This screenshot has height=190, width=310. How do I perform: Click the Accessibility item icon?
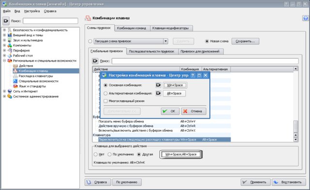tap(15, 81)
